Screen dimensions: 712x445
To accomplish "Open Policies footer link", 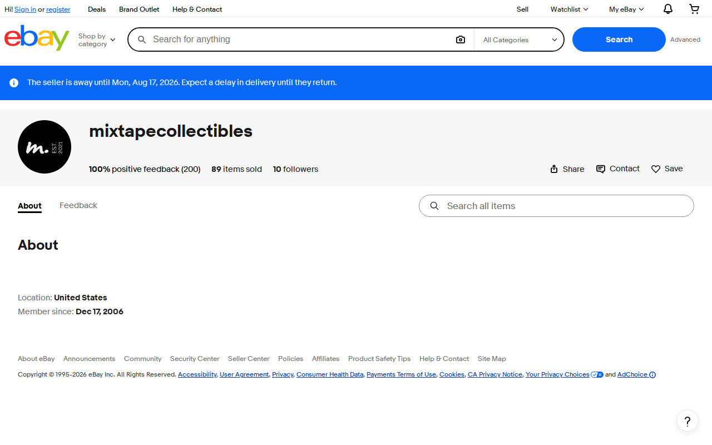I will coord(291,359).
